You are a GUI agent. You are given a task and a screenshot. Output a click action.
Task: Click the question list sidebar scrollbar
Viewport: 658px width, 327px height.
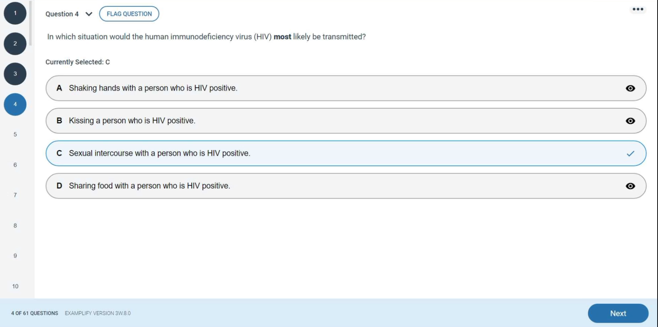pyautogui.click(x=30, y=23)
